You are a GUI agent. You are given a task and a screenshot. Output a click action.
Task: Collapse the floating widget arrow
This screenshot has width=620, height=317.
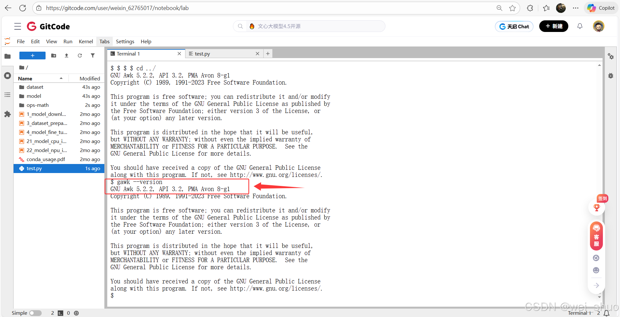pos(596,285)
